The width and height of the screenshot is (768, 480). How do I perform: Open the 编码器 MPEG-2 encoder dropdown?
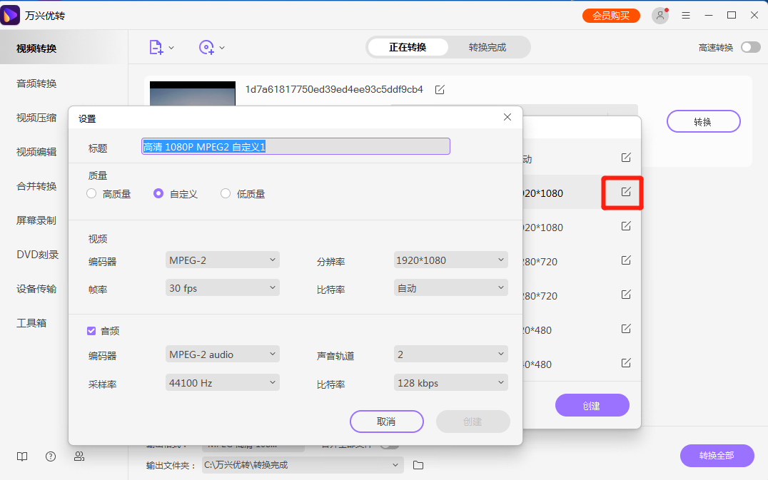tap(222, 260)
